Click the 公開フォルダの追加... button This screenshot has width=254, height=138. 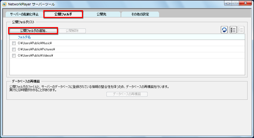click(34, 31)
